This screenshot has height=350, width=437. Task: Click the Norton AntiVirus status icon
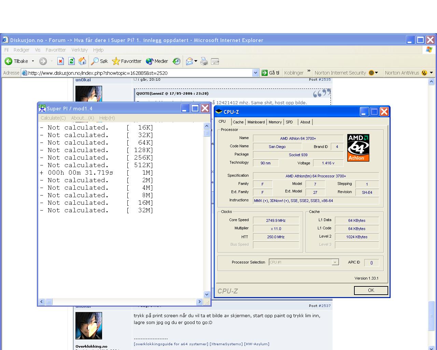click(x=424, y=72)
